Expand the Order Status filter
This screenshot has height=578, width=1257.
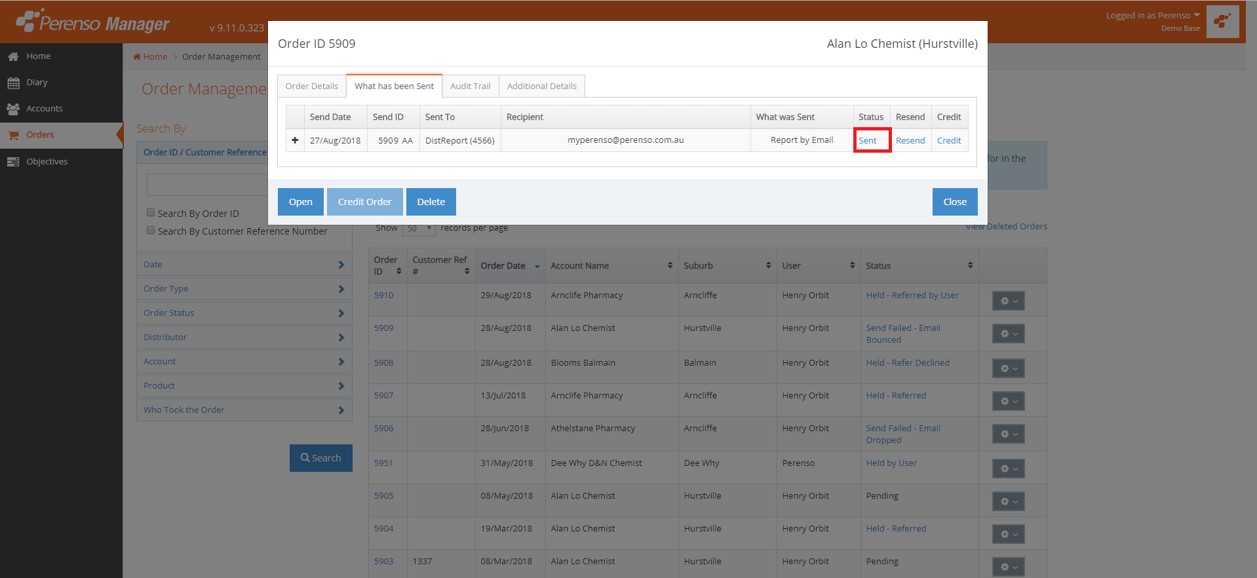click(244, 313)
